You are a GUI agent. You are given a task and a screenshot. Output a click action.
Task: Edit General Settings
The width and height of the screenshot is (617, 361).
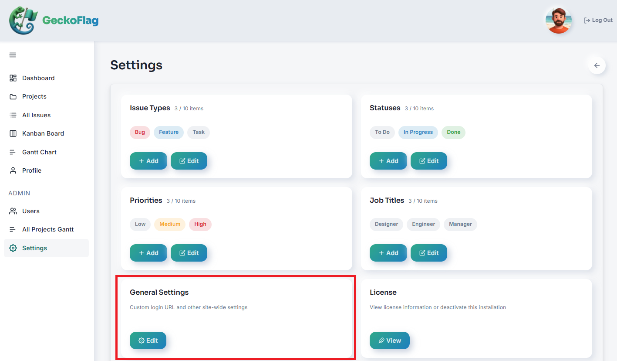[148, 341]
